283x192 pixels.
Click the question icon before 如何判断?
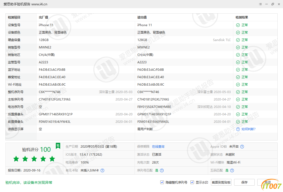click(x=238, y=129)
